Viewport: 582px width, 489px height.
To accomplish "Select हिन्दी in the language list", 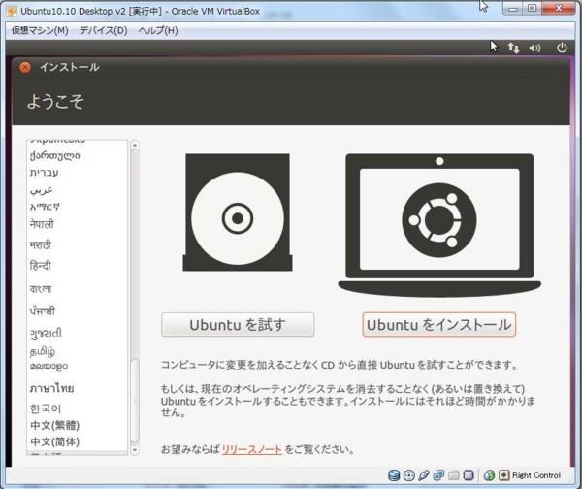I will (x=41, y=266).
